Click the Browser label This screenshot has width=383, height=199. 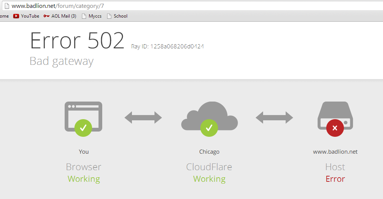(83, 167)
